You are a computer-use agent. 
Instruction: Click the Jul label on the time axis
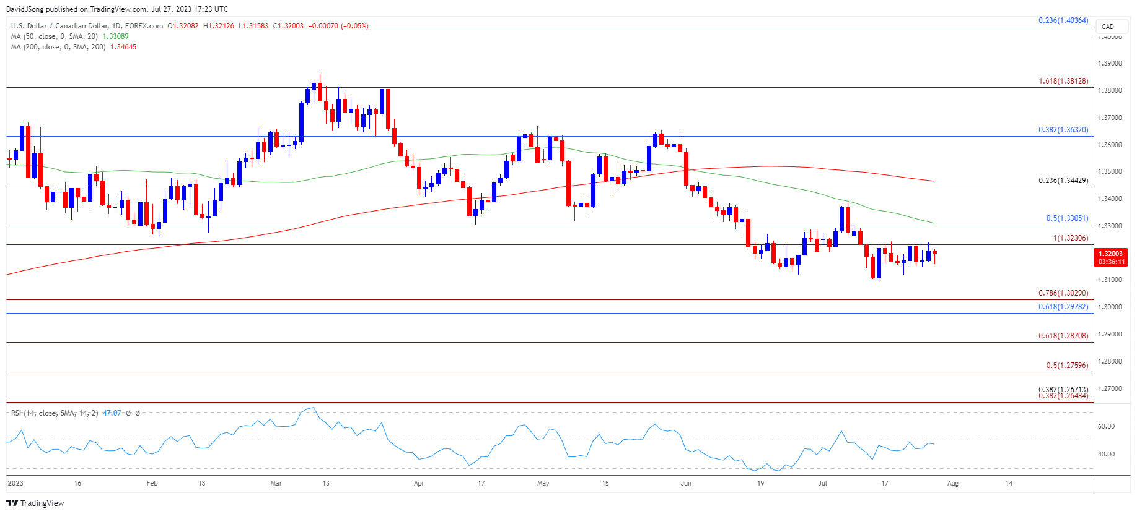click(822, 483)
